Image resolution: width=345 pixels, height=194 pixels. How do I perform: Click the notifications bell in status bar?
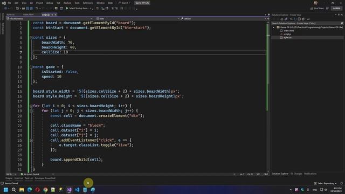[341, 183]
